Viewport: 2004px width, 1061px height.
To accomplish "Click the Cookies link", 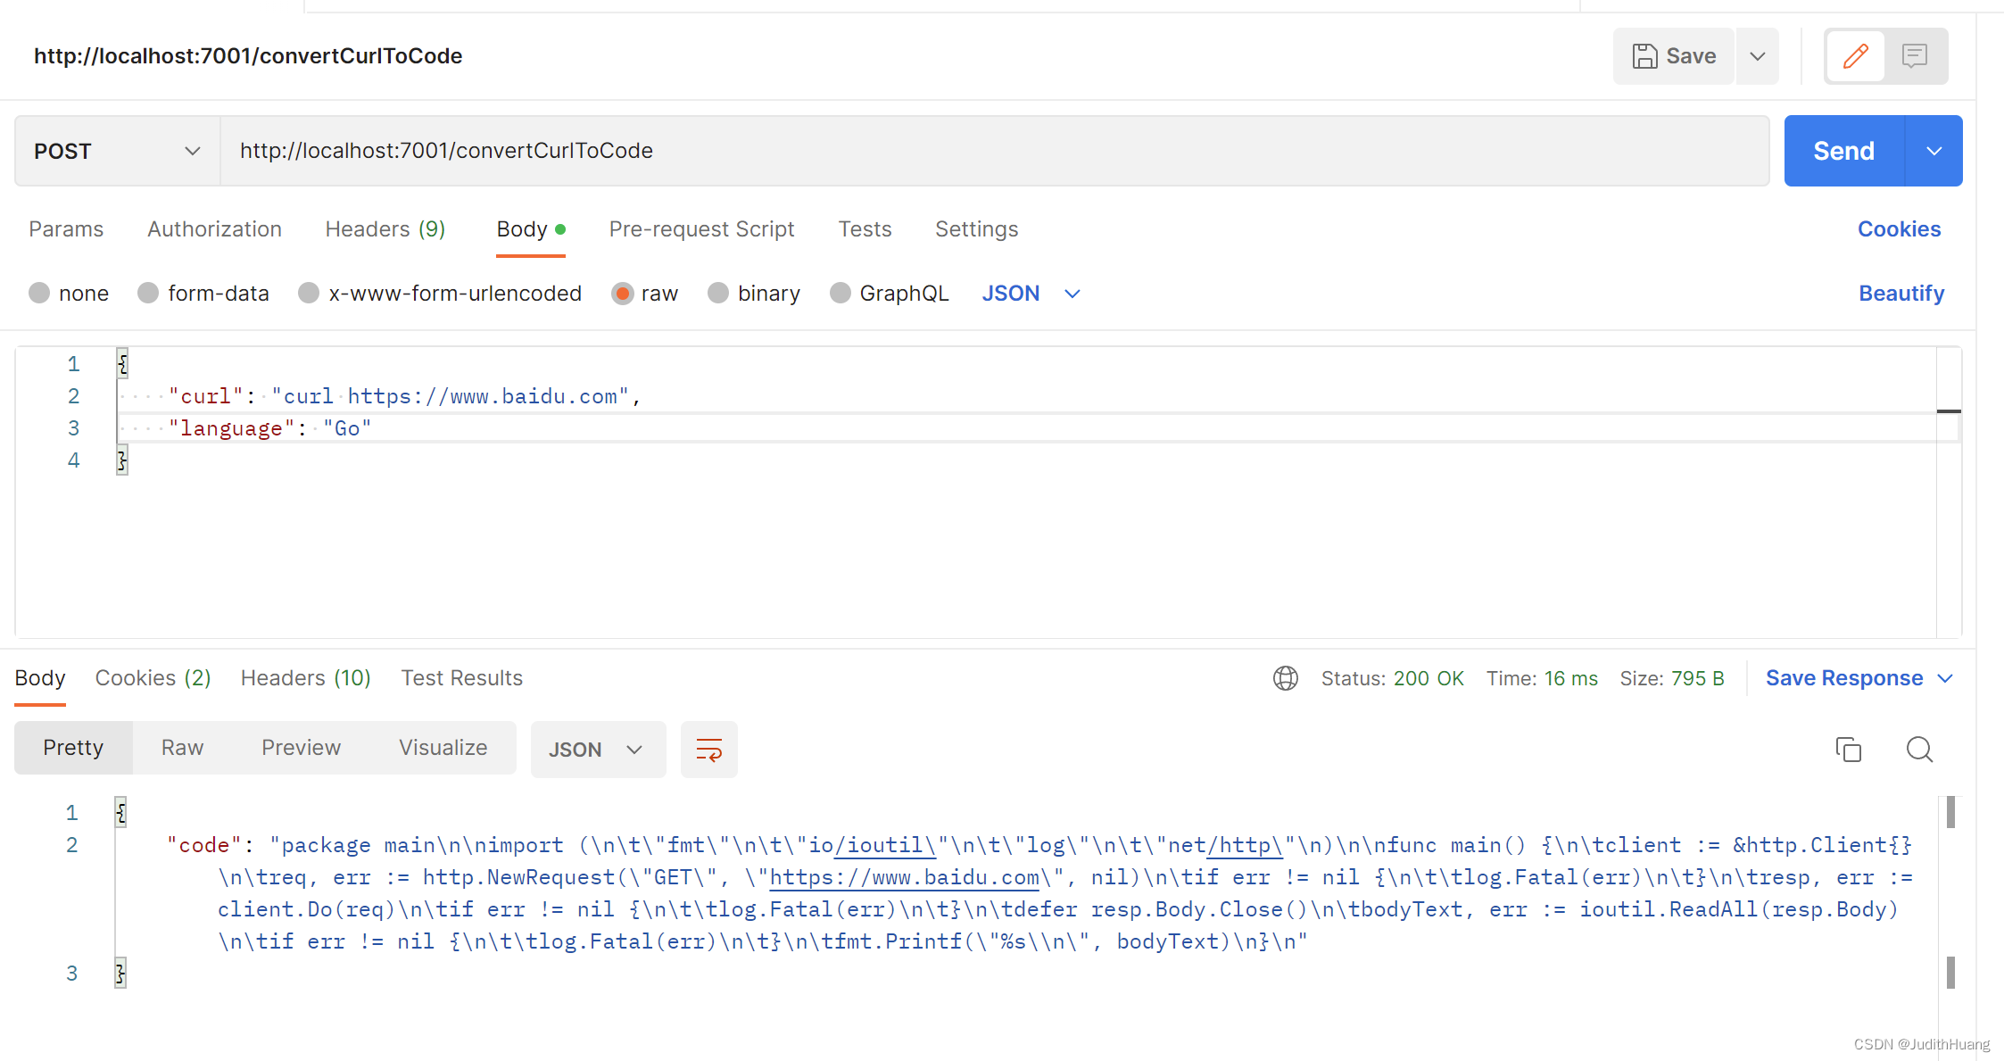I will [x=1899, y=229].
